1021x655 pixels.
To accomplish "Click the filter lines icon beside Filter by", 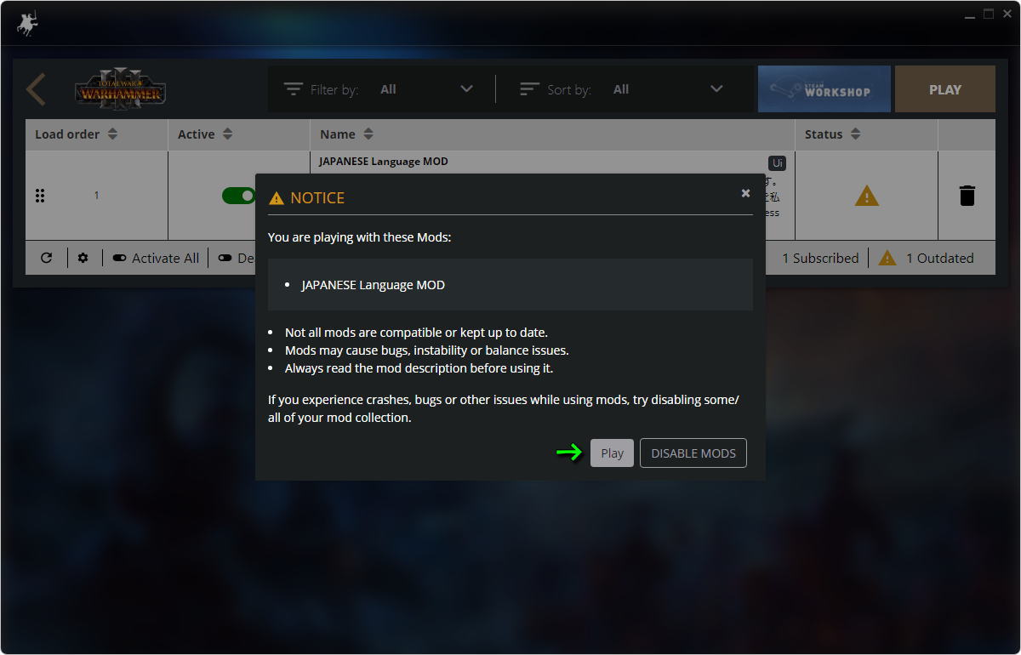I will (x=294, y=89).
